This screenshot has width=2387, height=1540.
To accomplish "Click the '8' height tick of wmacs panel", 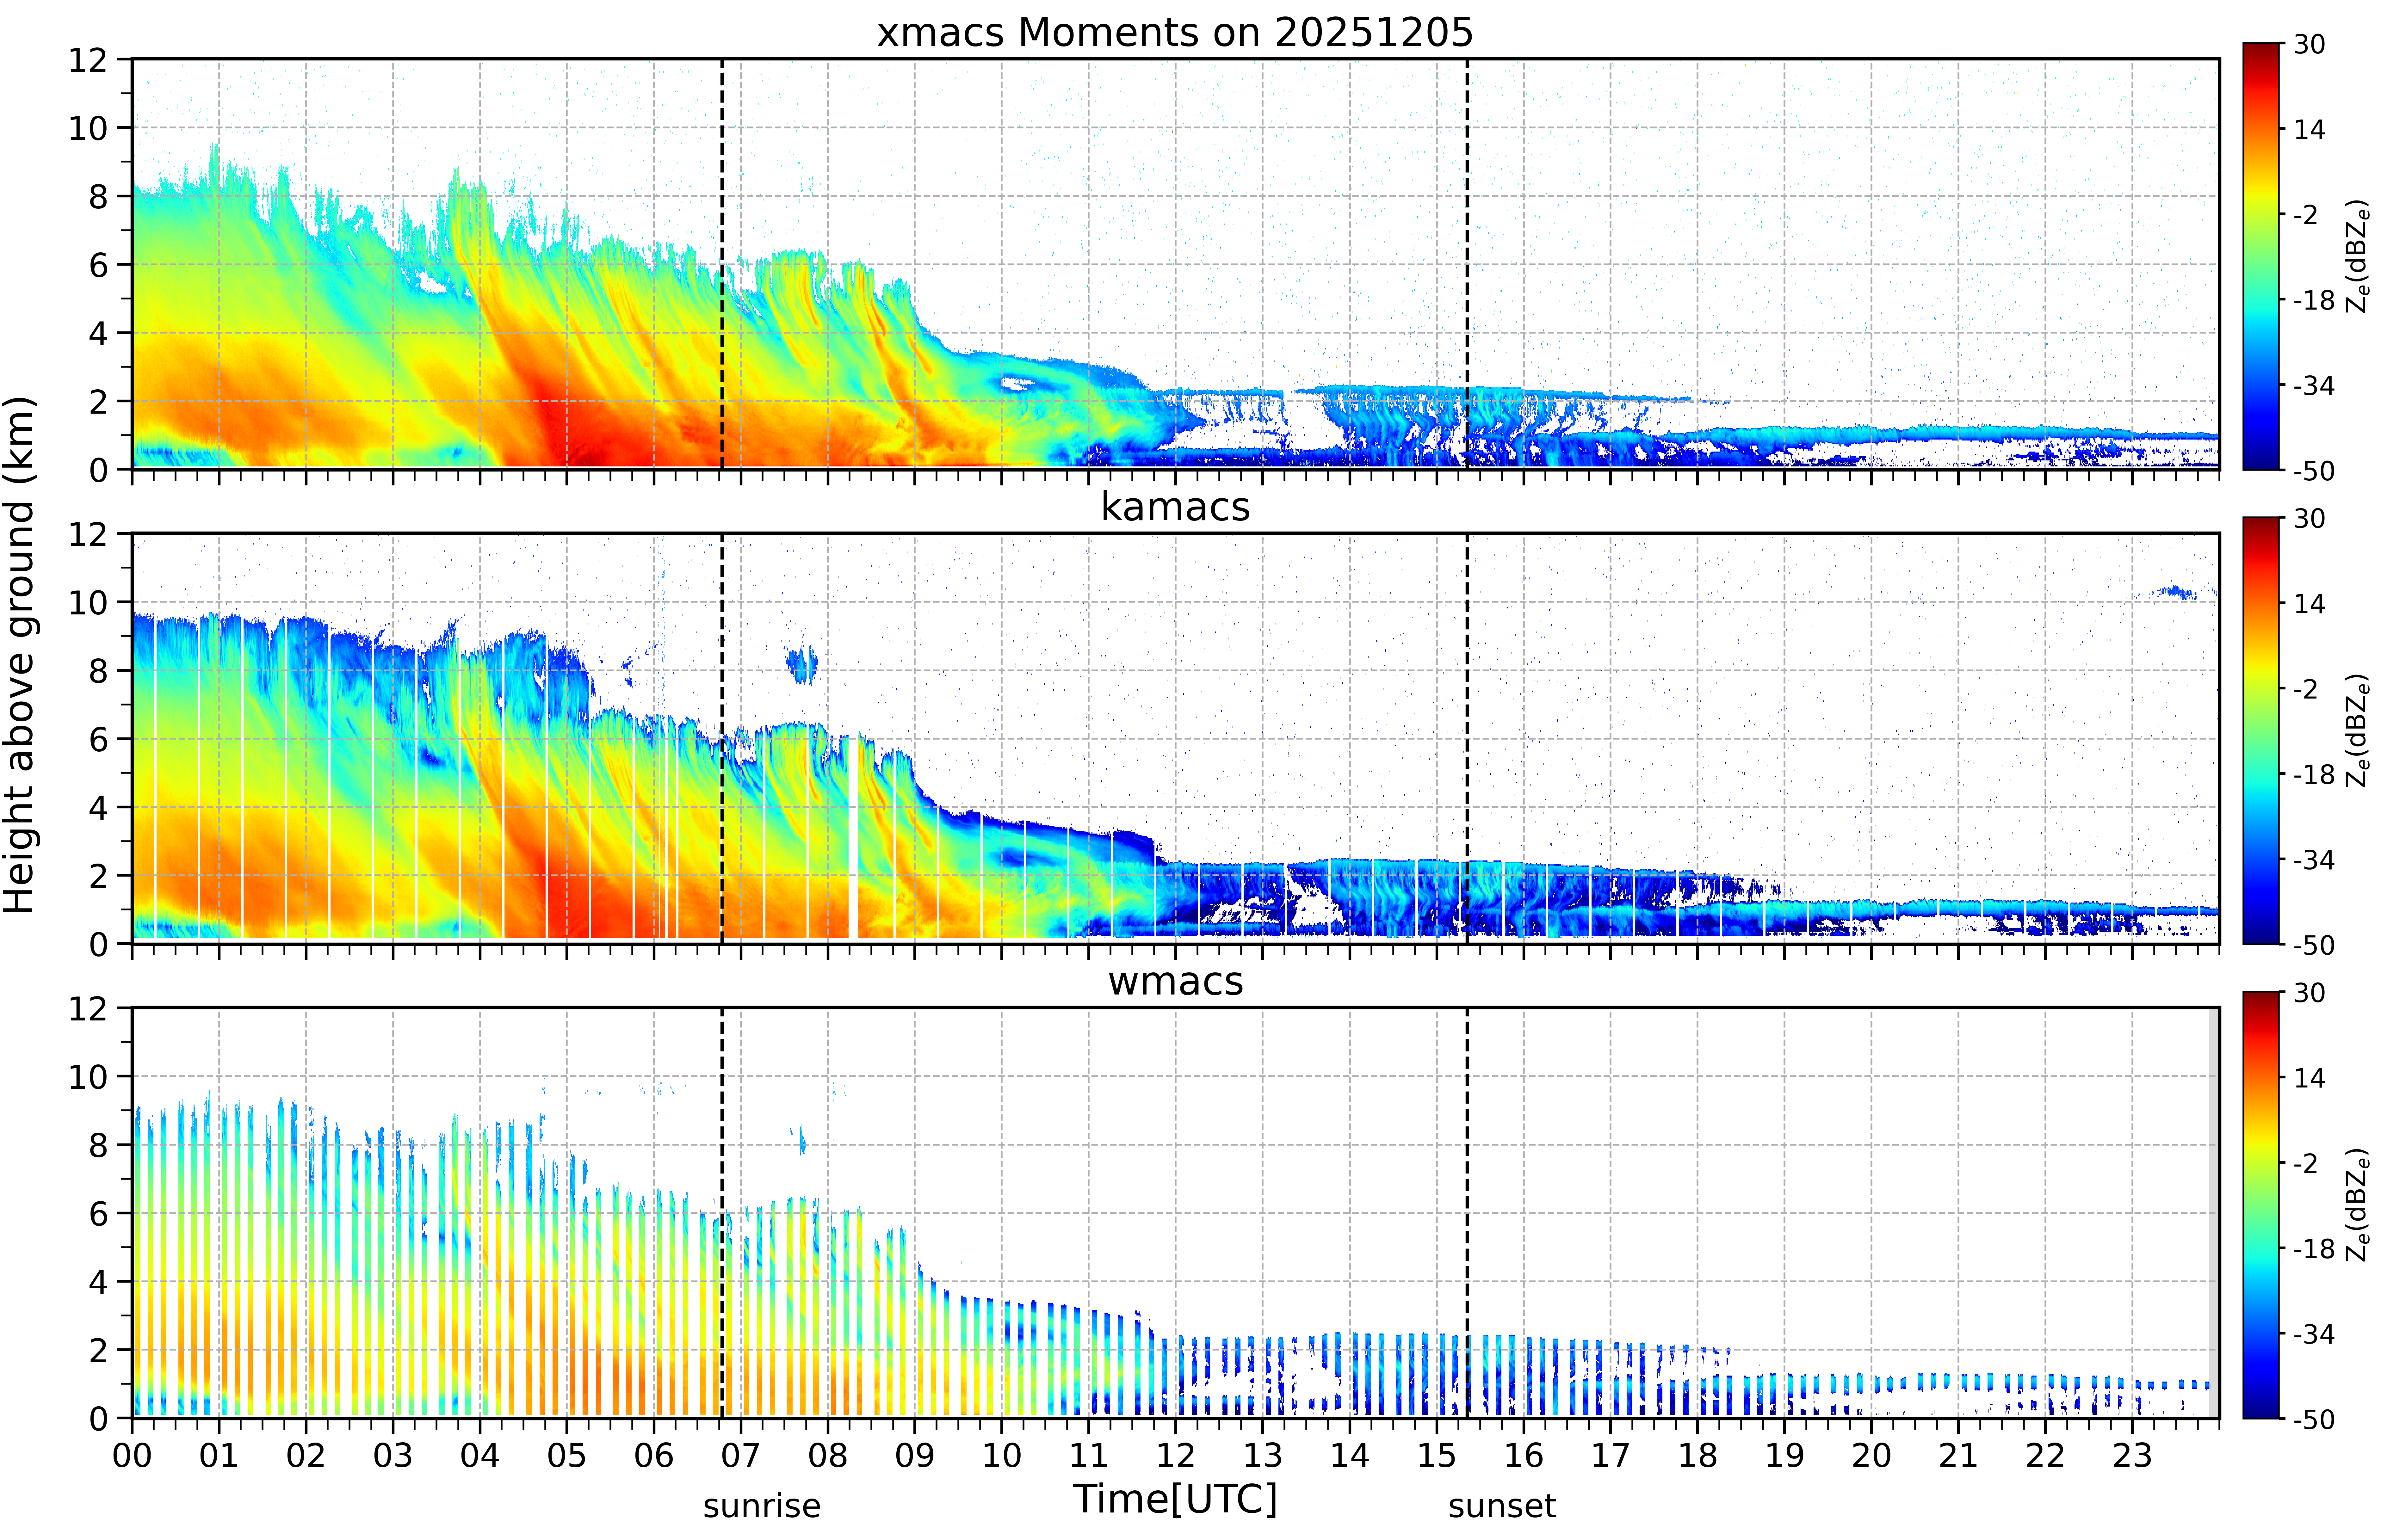I will [x=98, y=1145].
